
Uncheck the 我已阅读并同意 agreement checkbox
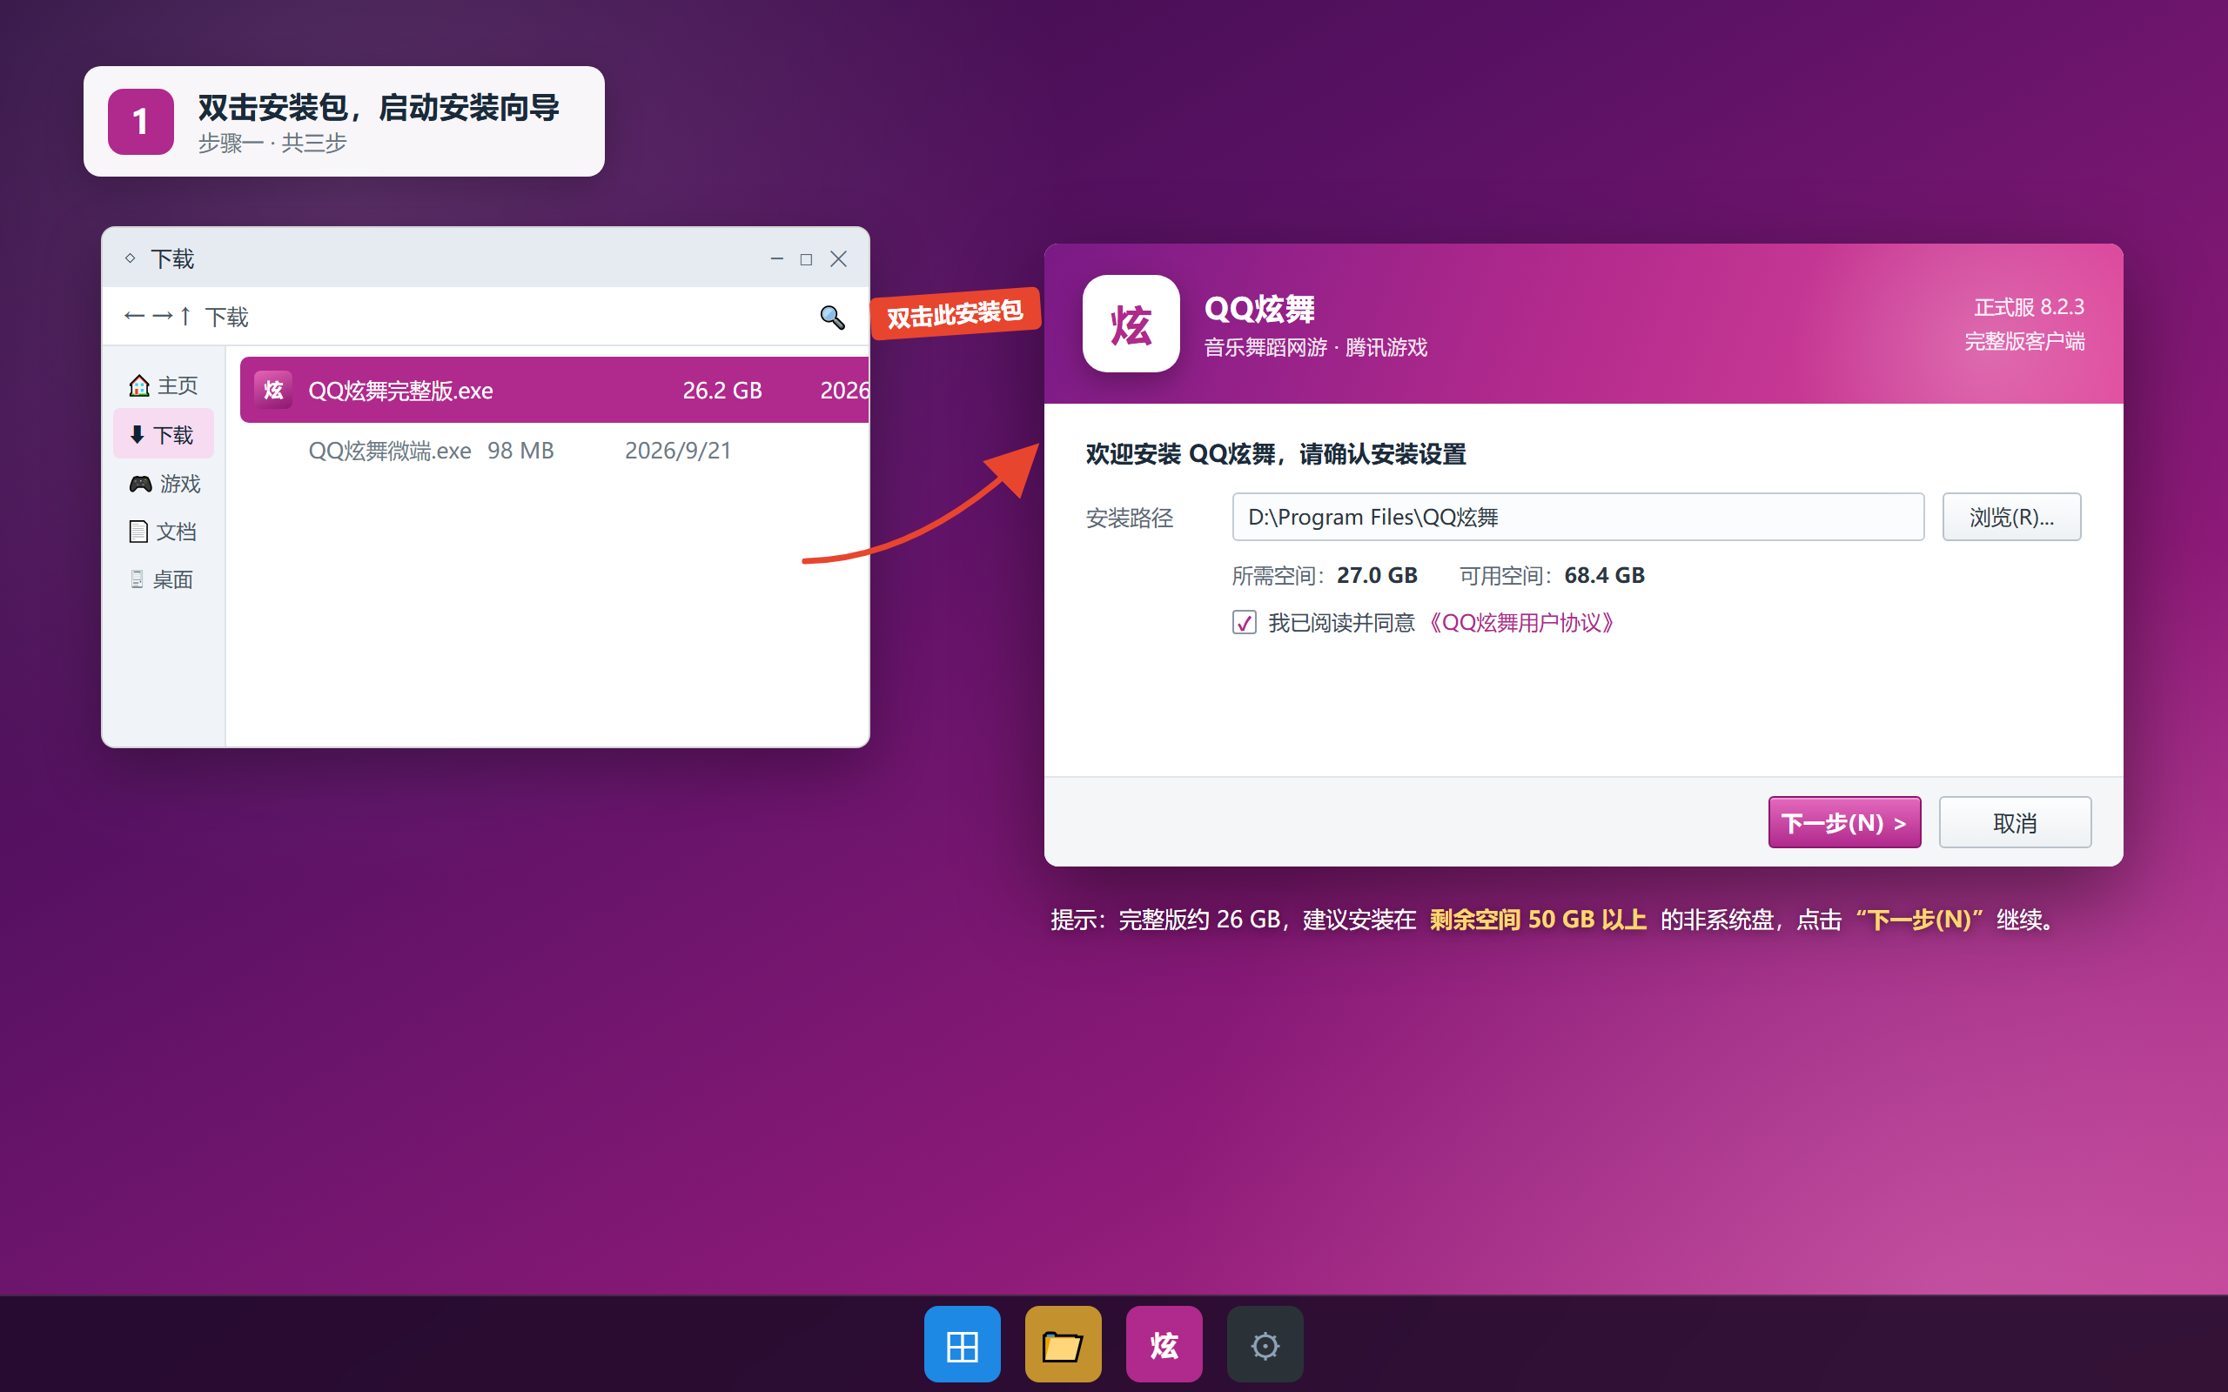click(1244, 623)
